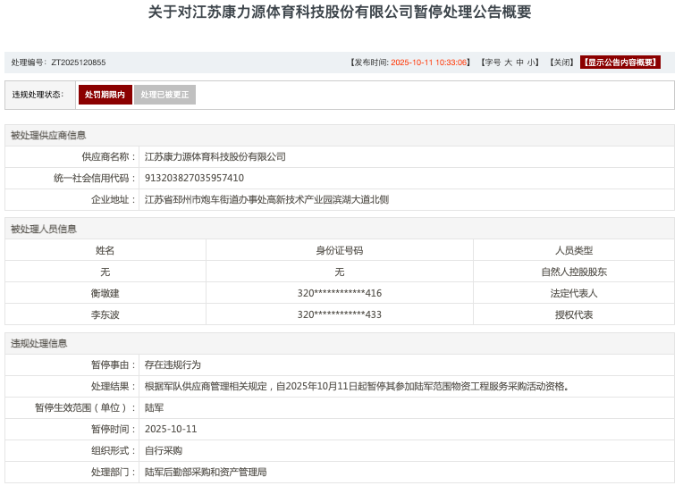Select the 处理已被更正 status tab
This screenshot has height=494, width=683.
point(164,95)
